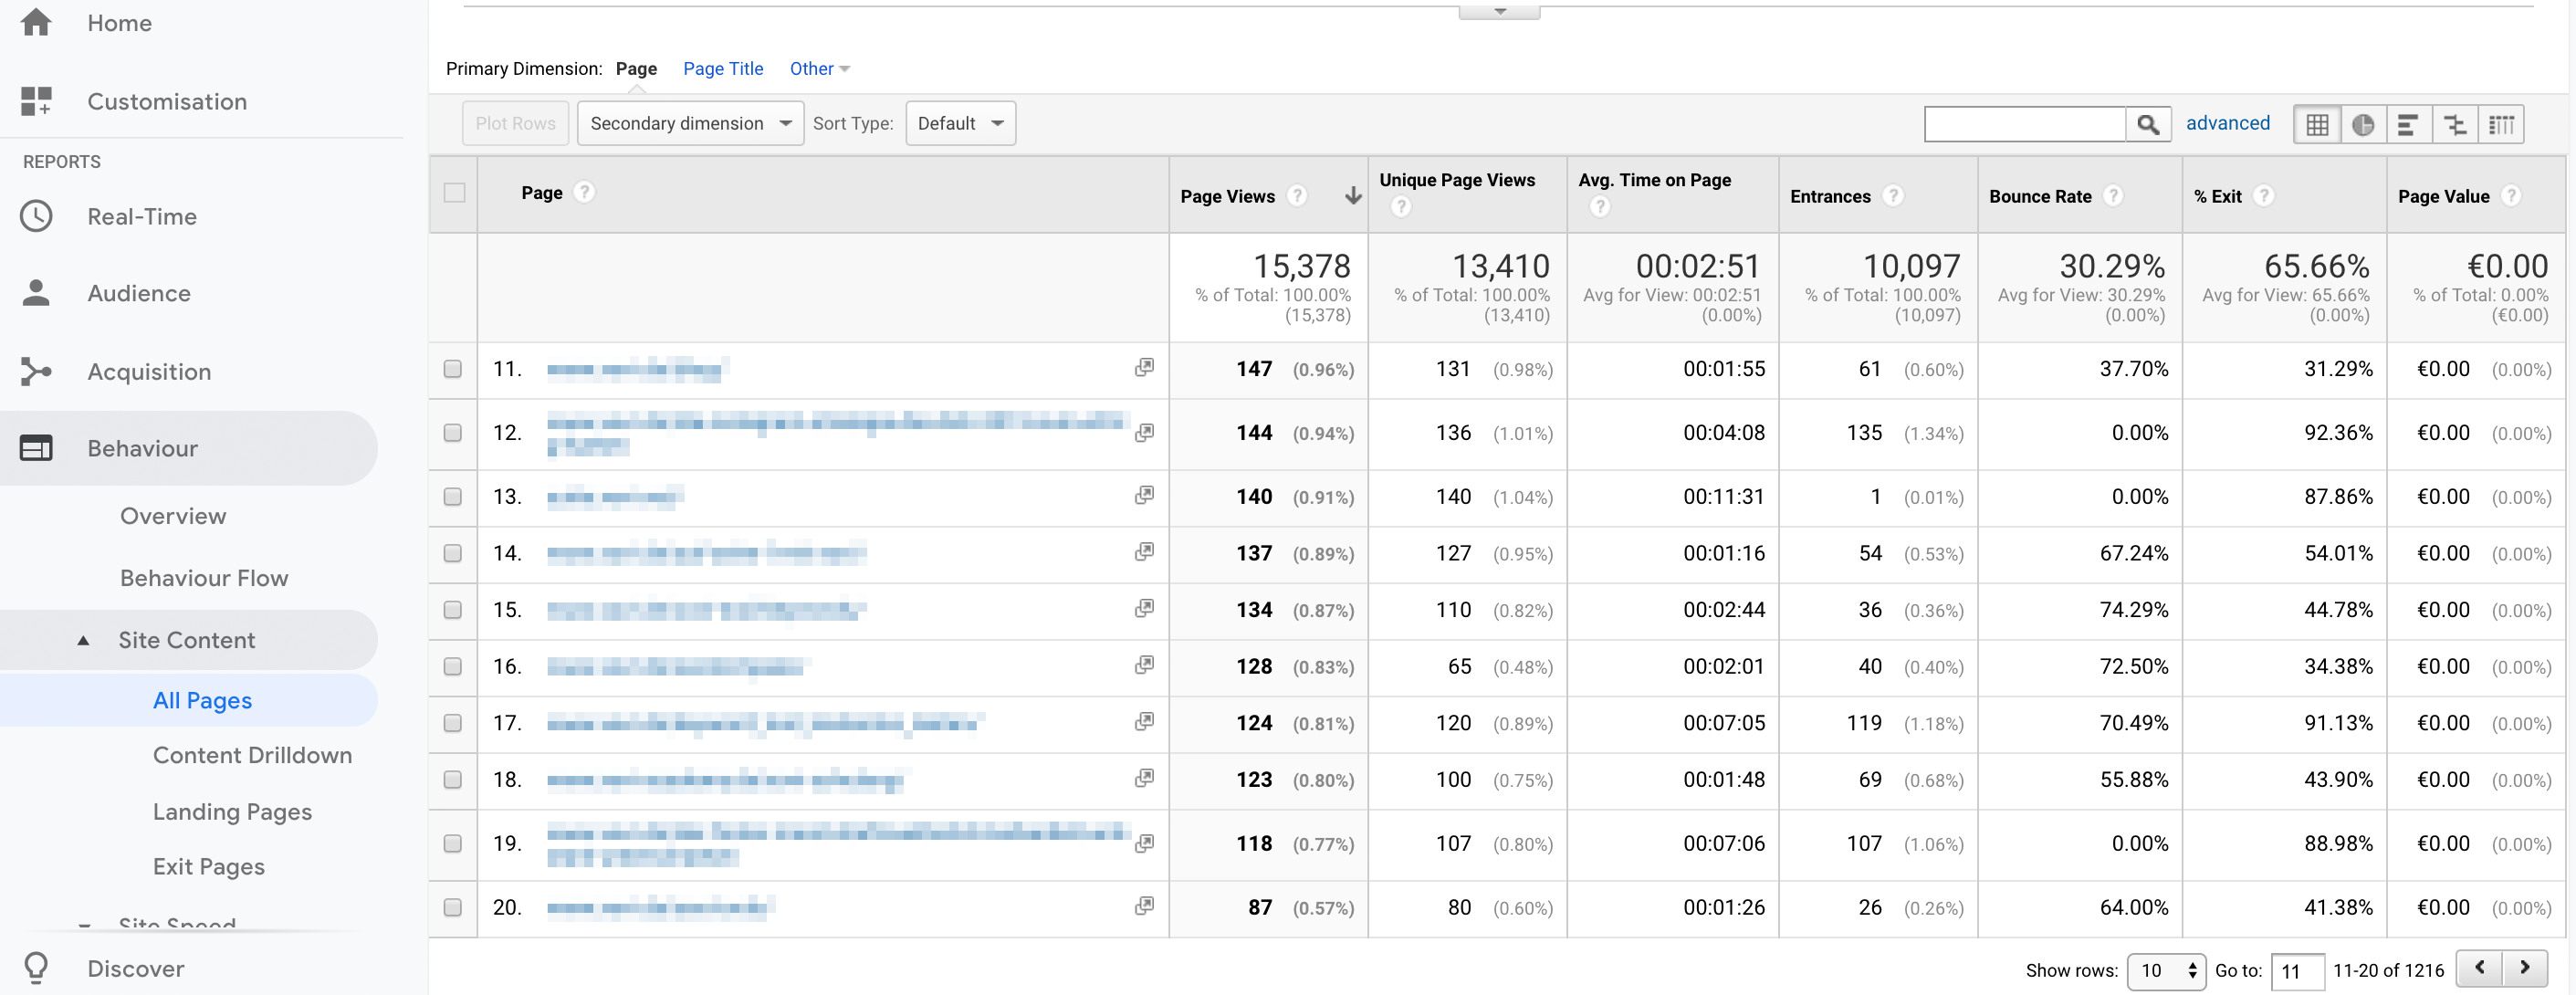Open Content Drilldown report
This screenshot has width=2576, height=995.
click(x=252, y=755)
